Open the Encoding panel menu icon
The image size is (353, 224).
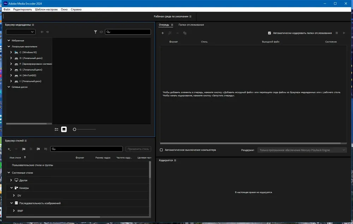click(x=175, y=160)
